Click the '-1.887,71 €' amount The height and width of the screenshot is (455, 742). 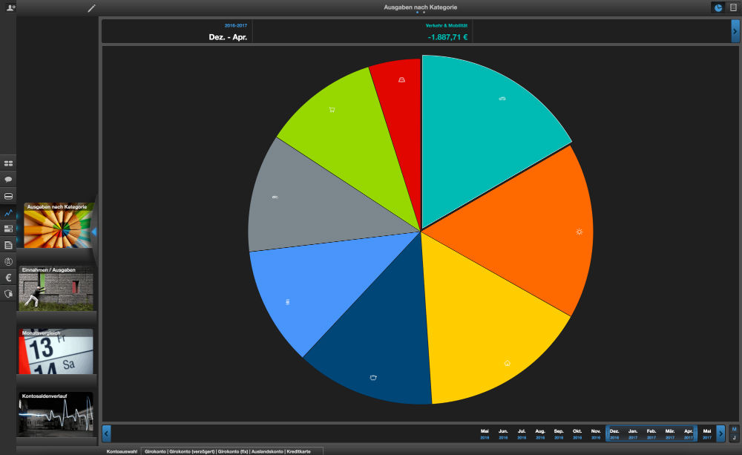[x=447, y=37]
